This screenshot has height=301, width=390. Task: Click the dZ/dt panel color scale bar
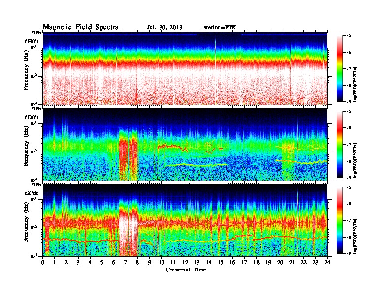pos(340,220)
